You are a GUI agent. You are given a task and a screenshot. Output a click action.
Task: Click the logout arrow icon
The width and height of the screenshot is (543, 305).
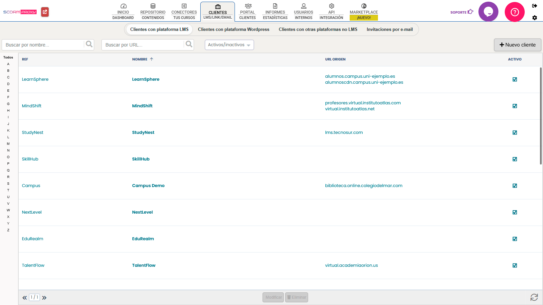tap(535, 6)
